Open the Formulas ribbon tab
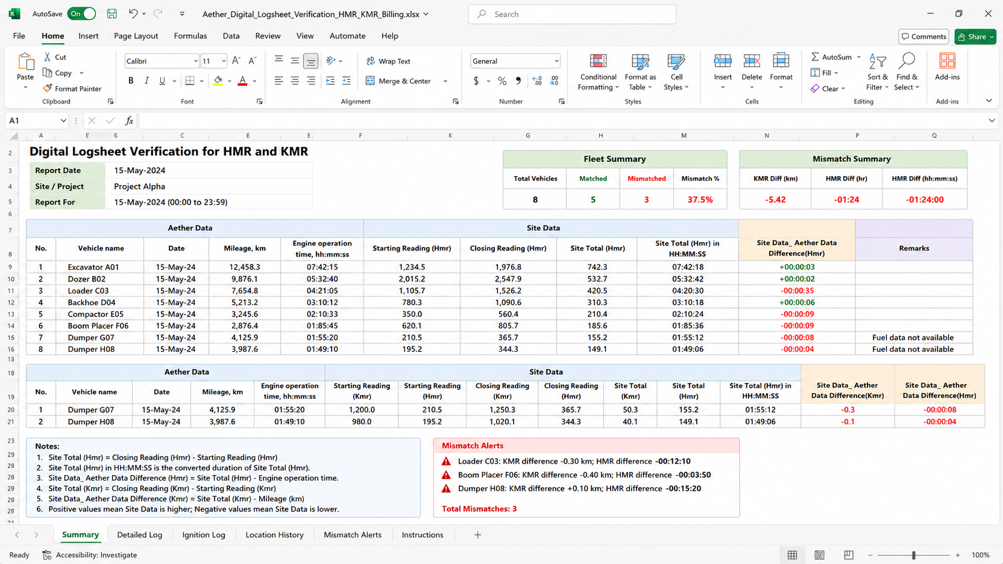1003x564 pixels. point(190,36)
